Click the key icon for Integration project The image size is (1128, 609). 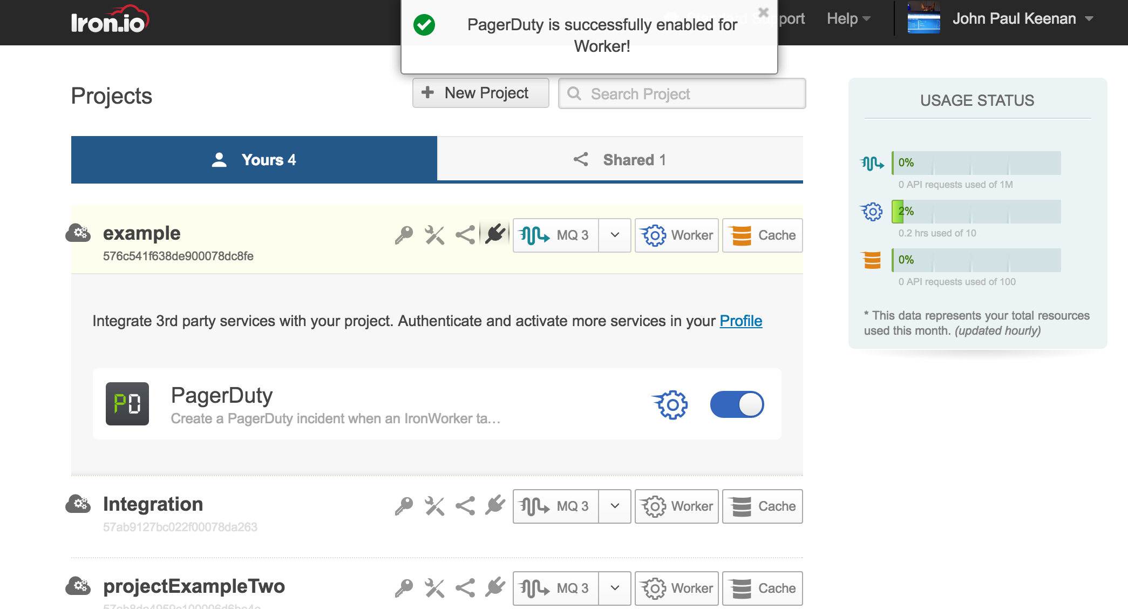[x=404, y=506]
